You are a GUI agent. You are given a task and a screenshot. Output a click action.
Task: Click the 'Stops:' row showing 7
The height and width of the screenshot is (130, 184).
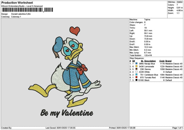(x=137, y=25)
